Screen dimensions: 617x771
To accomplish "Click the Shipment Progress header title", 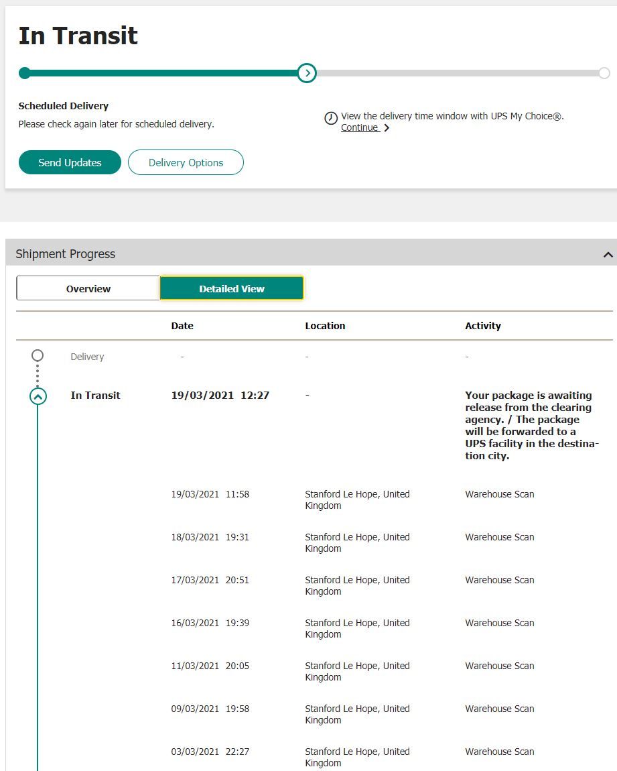I will 66,254.
